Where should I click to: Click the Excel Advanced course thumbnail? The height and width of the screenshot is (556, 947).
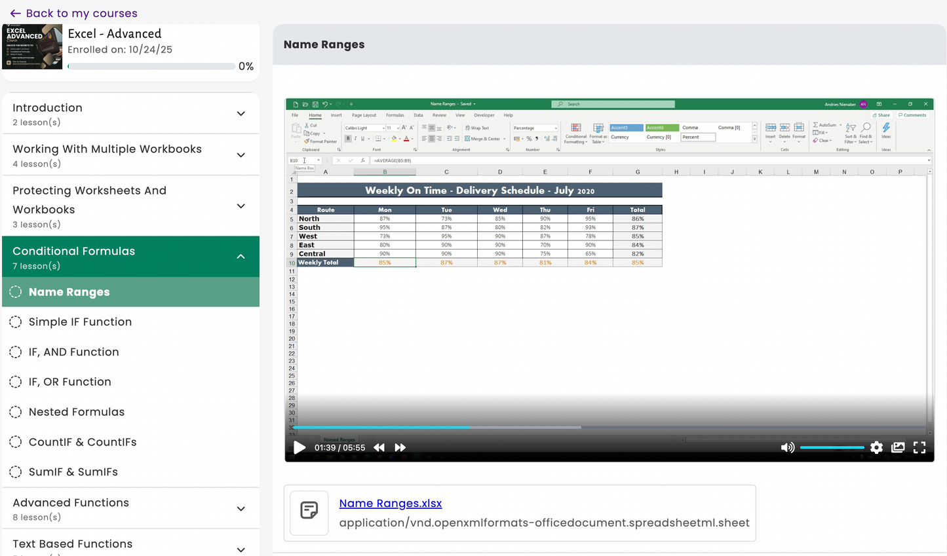pyautogui.click(x=32, y=46)
